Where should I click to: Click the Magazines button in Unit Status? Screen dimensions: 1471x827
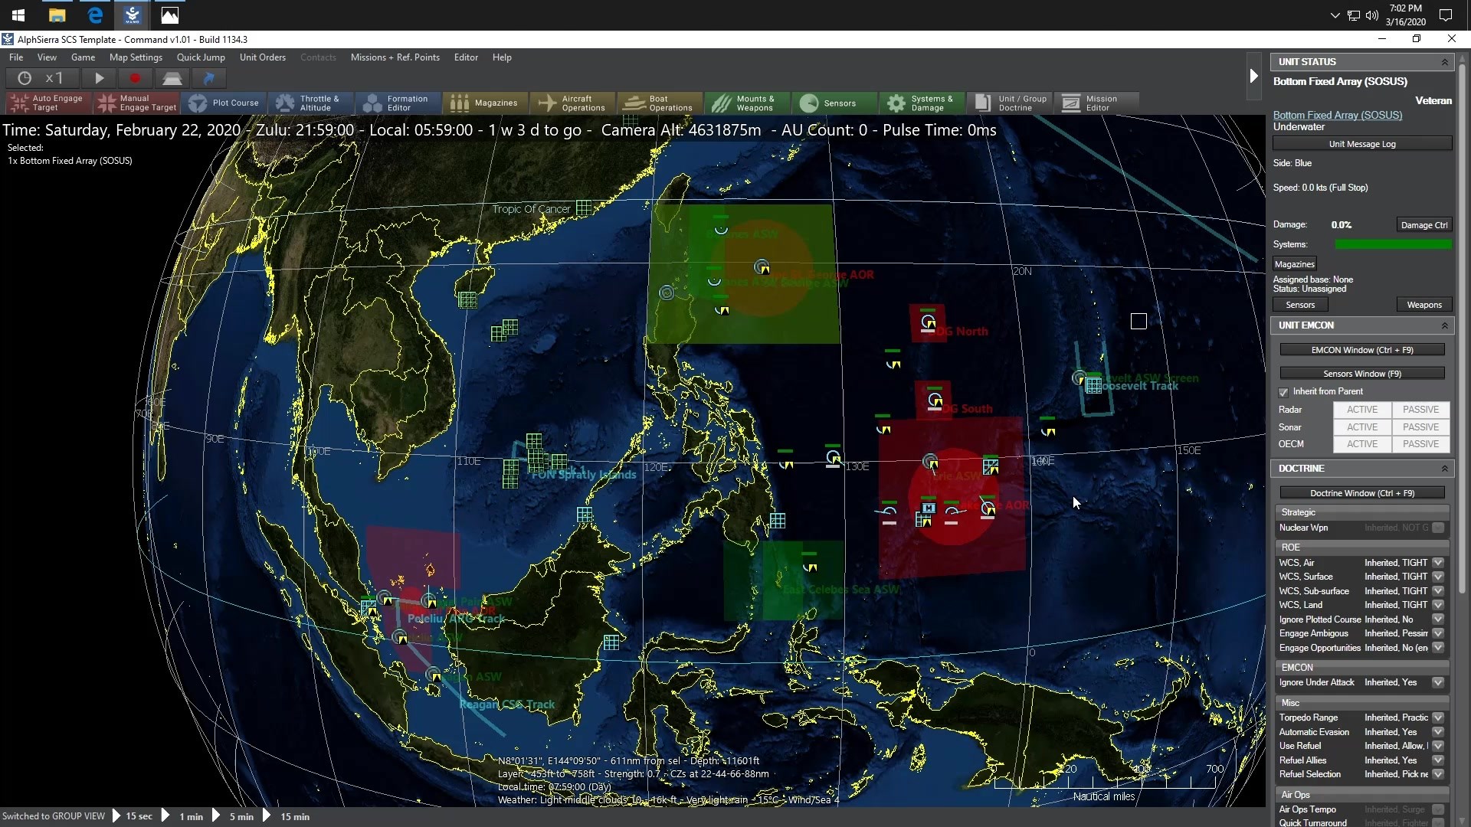click(1295, 264)
